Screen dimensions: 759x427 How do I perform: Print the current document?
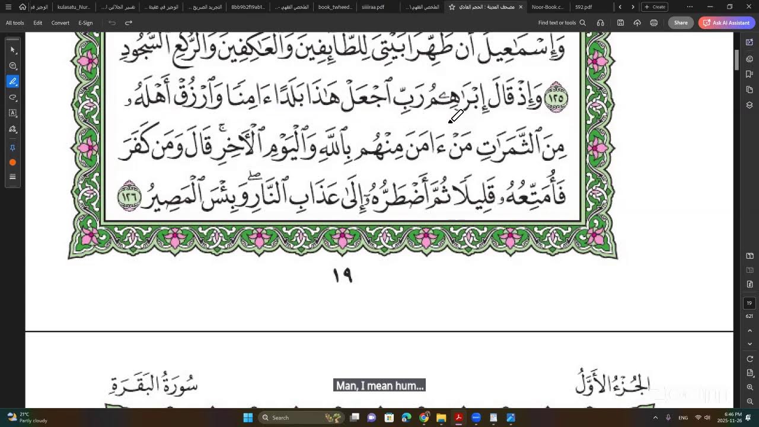(653, 23)
